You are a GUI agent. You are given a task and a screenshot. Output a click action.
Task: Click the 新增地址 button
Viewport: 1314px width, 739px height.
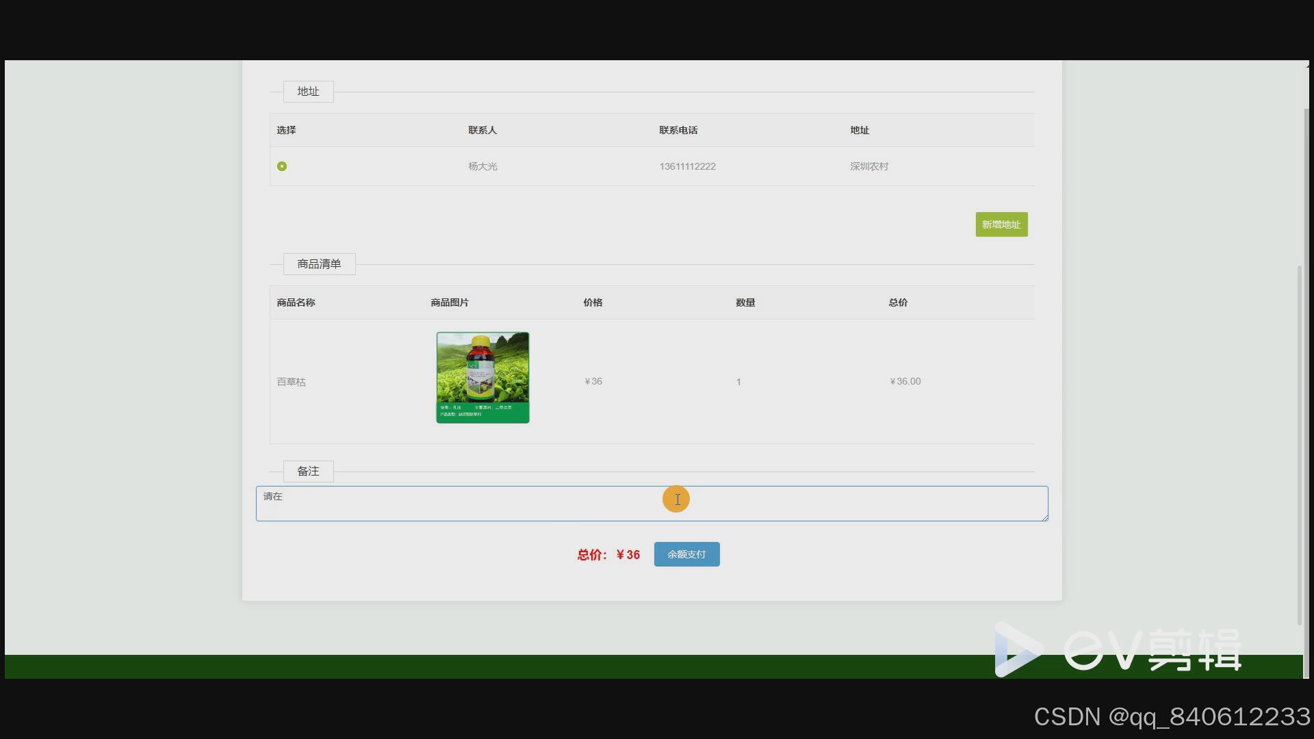coord(1001,224)
